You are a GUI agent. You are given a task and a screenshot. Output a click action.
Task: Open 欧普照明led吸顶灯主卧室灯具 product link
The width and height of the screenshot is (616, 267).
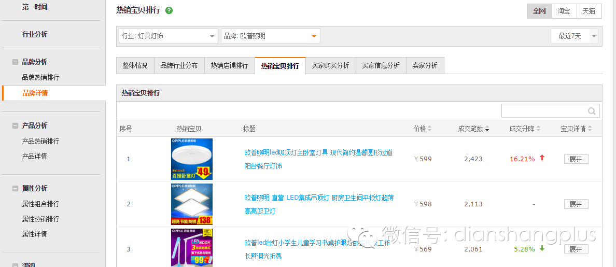[318, 159]
